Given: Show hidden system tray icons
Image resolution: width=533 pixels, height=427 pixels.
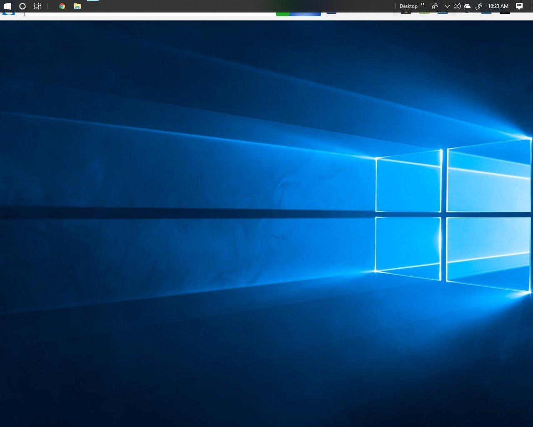Looking at the screenshot, I should click(x=447, y=6).
